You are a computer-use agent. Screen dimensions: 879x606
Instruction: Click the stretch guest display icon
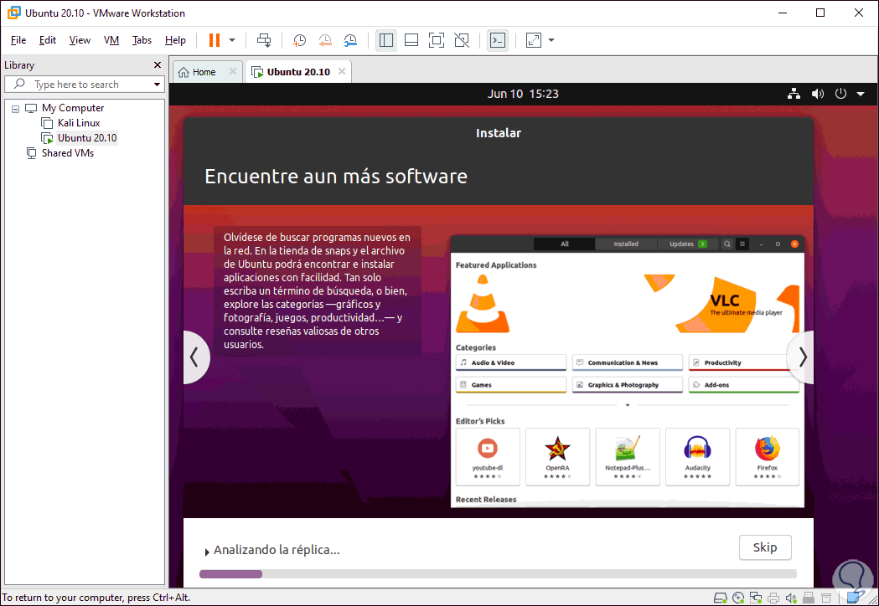[534, 40]
